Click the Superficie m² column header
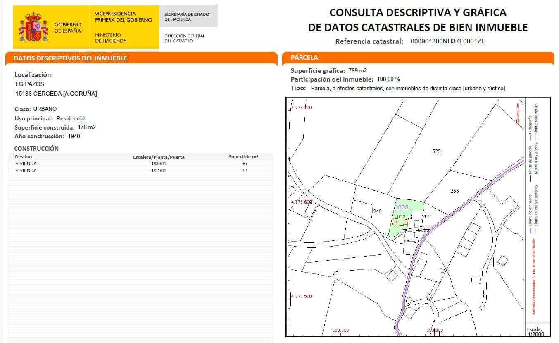The width and height of the screenshot is (559, 343). coord(243,157)
